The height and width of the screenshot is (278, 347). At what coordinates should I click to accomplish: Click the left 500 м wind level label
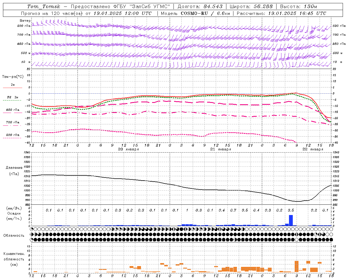click(x=26, y=53)
